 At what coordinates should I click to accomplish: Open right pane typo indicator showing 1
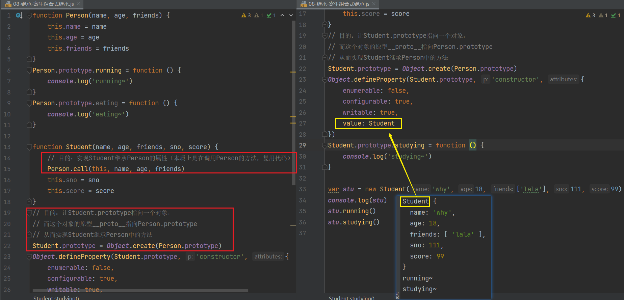click(x=616, y=15)
